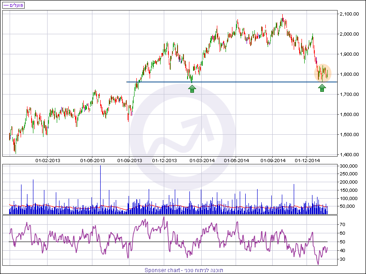This screenshot has width=366, height=274.
Task: Click the 70 level on oscillator axis
Action: [341, 225]
